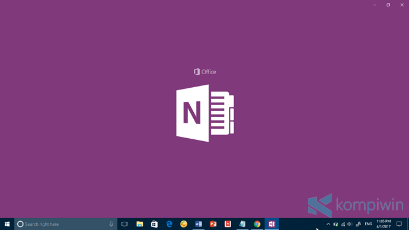This screenshot has width=409, height=230.
Task: Show hidden system tray icons
Action: point(328,224)
